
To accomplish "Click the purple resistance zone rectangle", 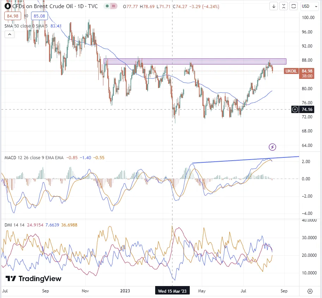I will pyautogui.click(x=195, y=61).
